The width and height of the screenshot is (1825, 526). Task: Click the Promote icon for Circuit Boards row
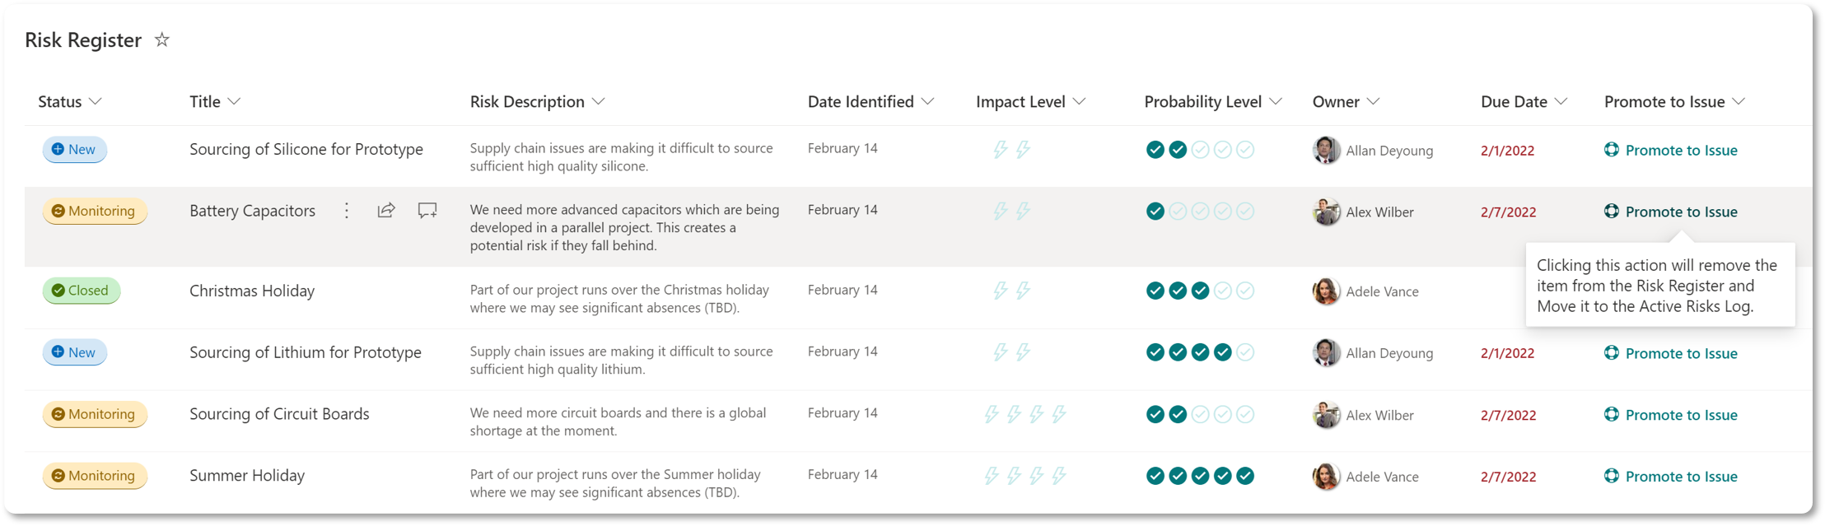pyautogui.click(x=1612, y=414)
